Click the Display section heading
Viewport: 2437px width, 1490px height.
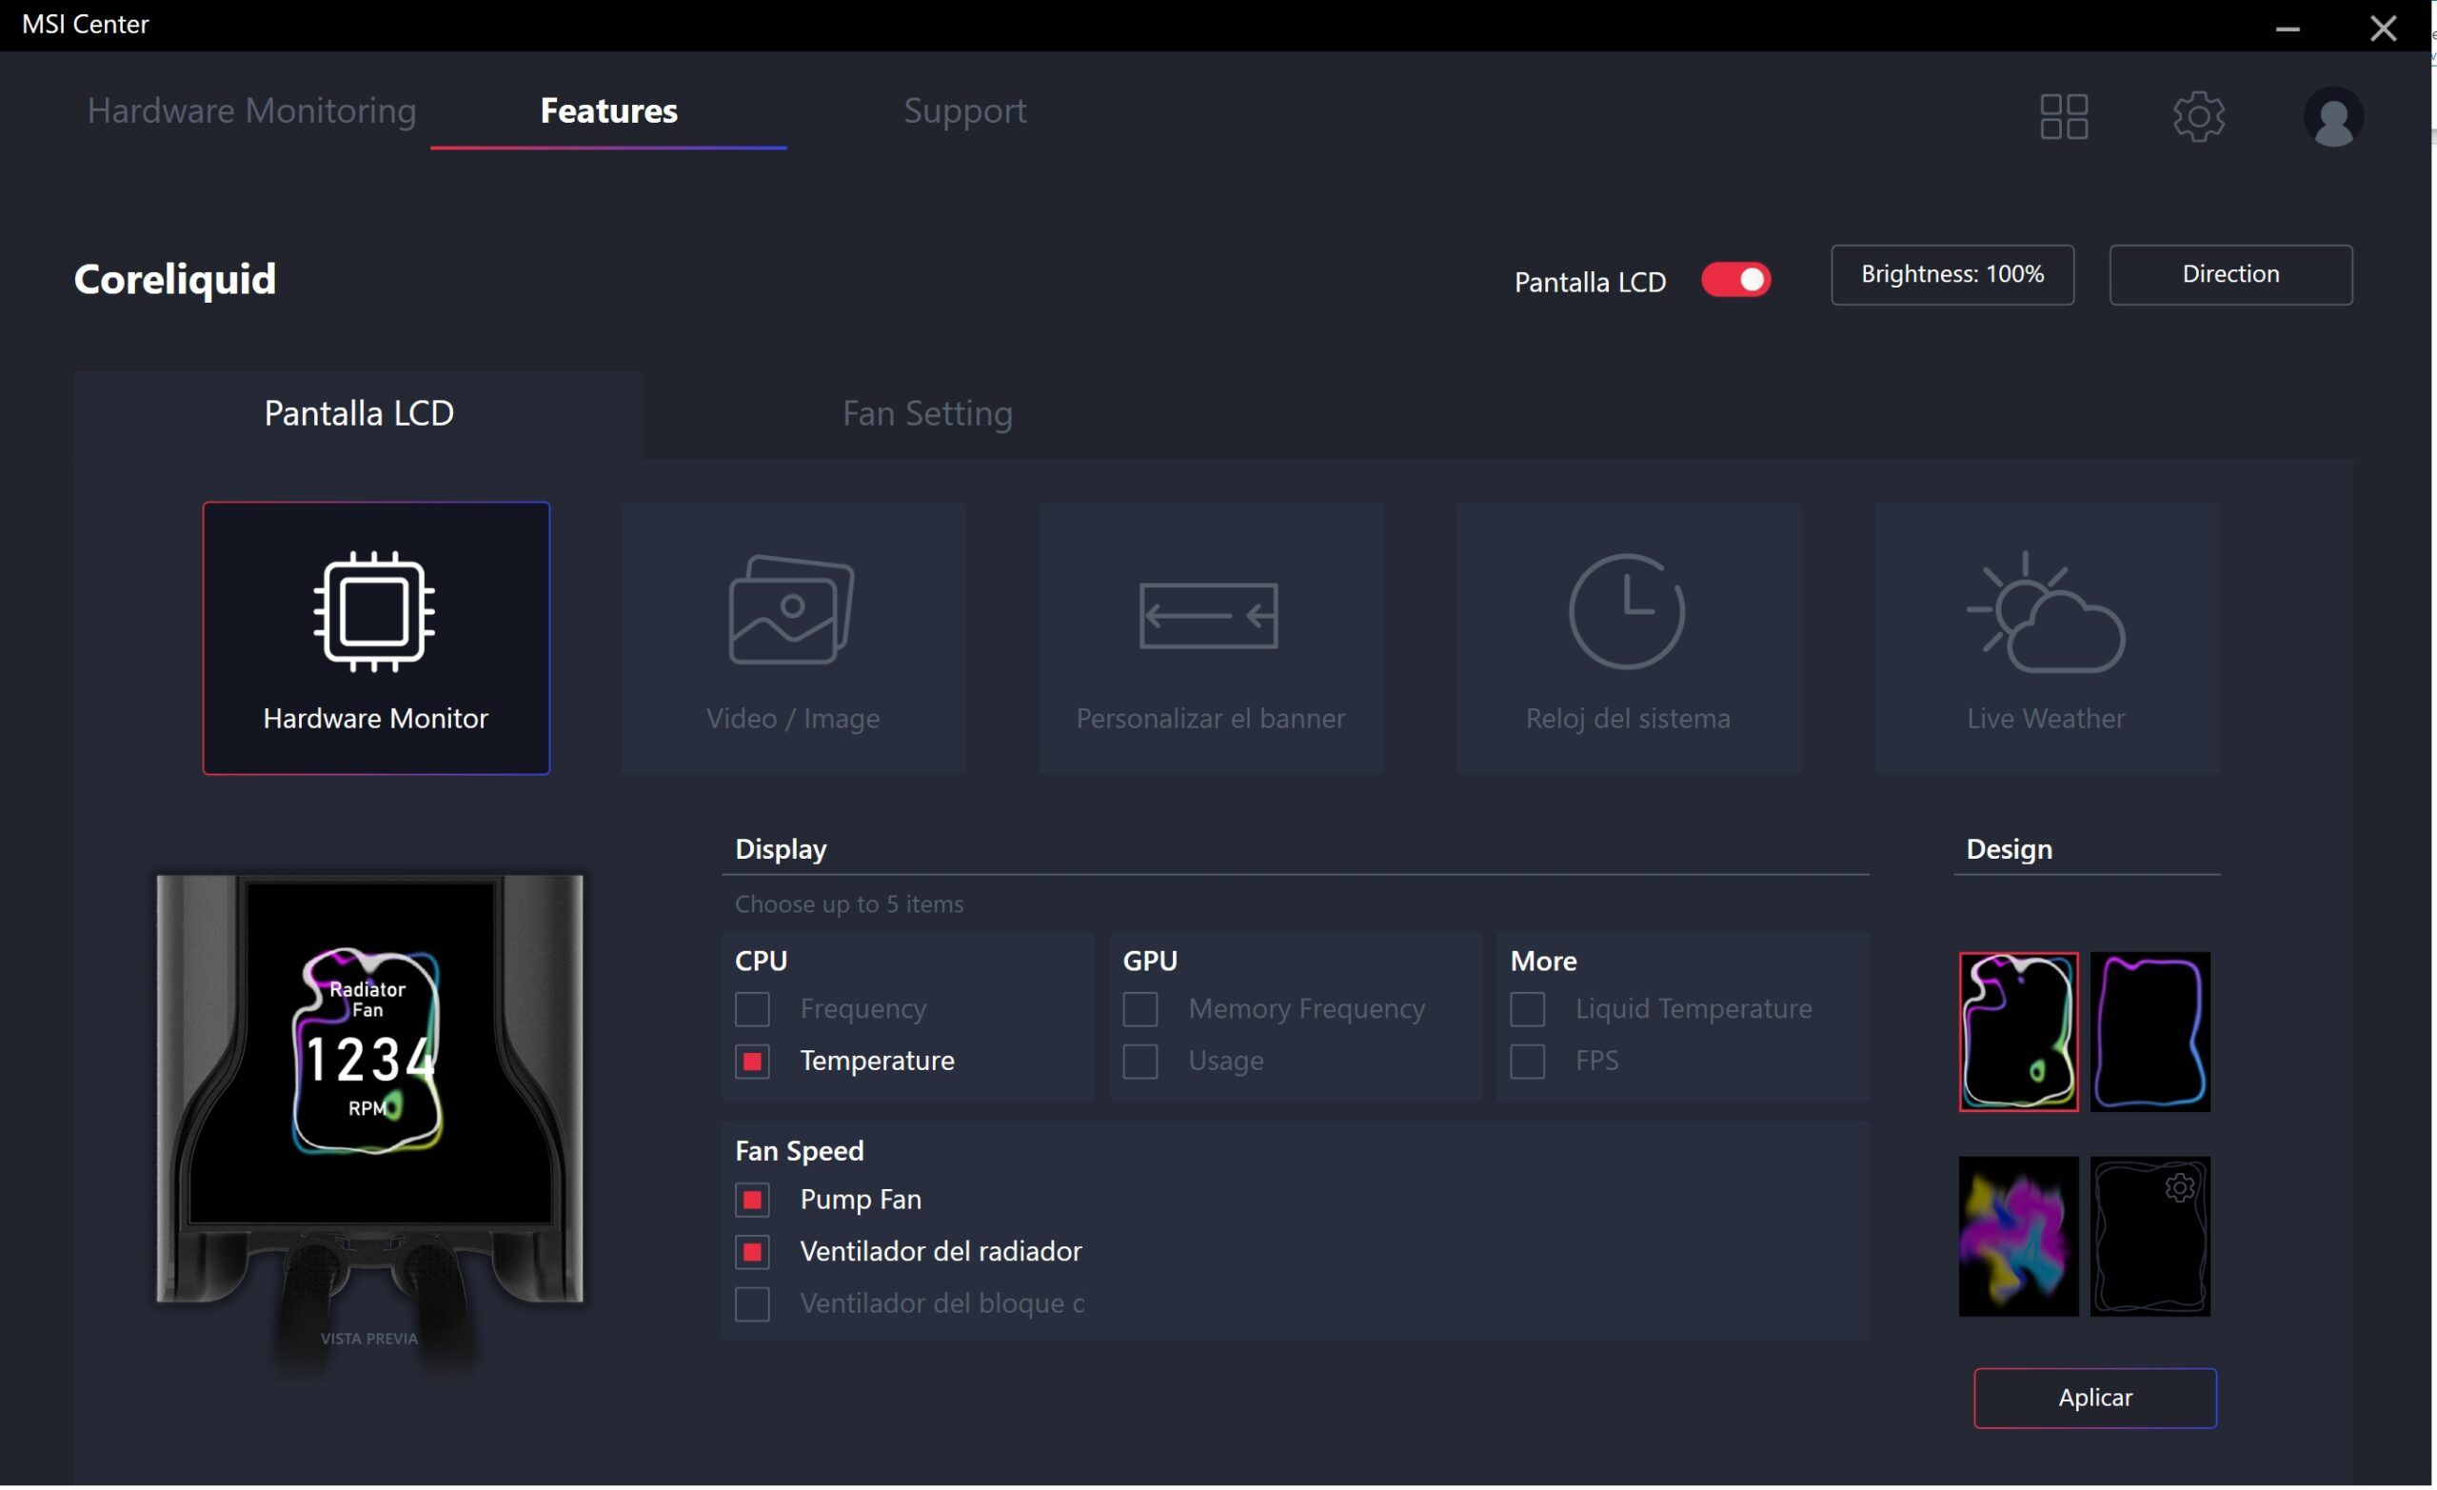click(781, 849)
